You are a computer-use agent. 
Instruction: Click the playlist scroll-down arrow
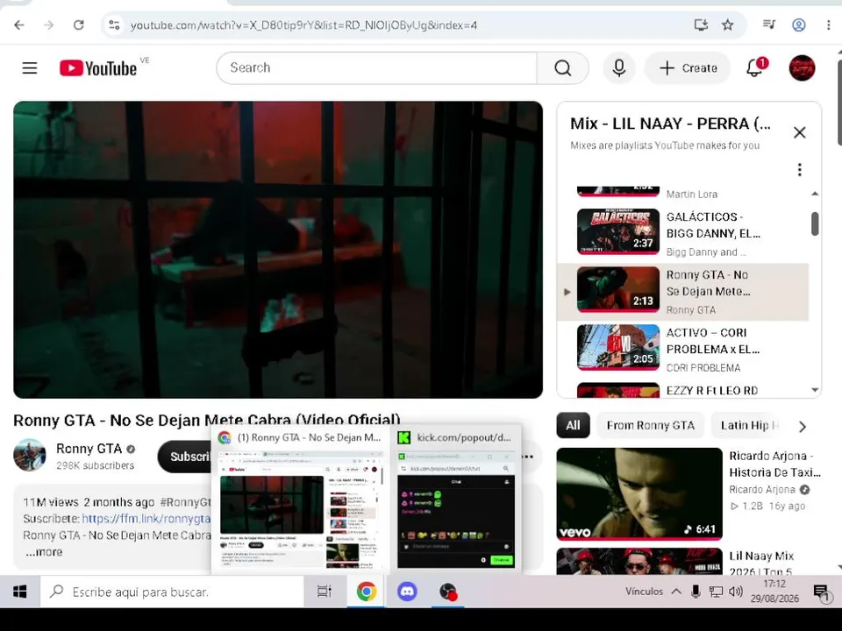click(815, 390)
